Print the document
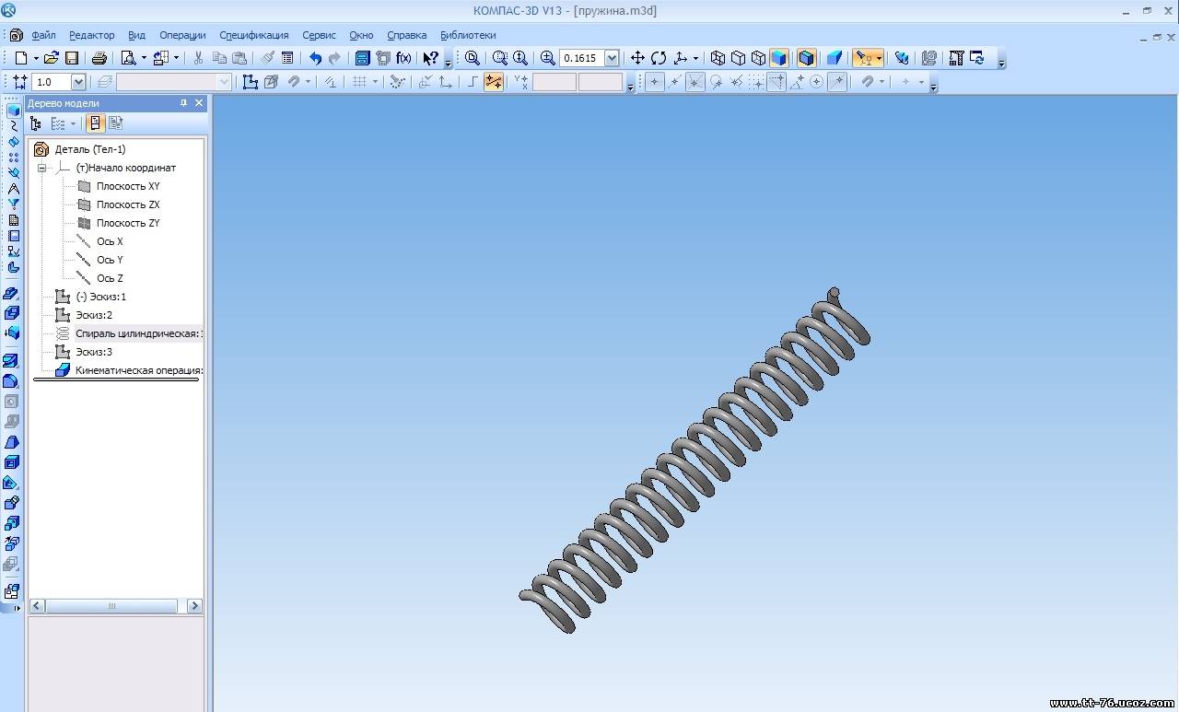The image size is (1179, 712). (x=99, y=58)
